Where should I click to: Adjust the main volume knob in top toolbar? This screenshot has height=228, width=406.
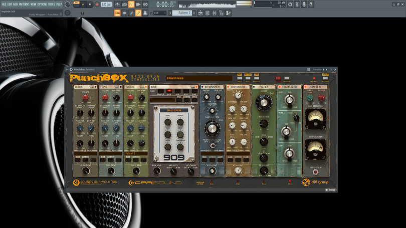[x=67, y=5]
